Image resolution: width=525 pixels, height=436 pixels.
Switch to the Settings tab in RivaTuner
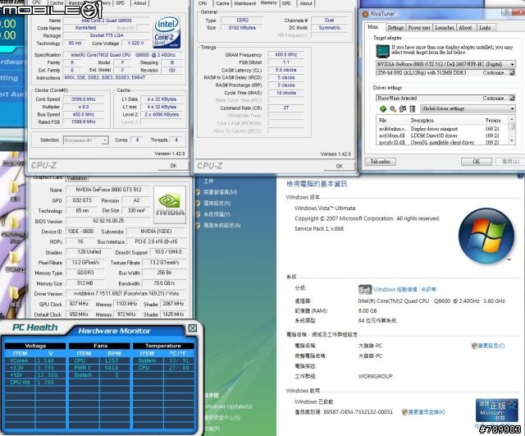[395, 27]
